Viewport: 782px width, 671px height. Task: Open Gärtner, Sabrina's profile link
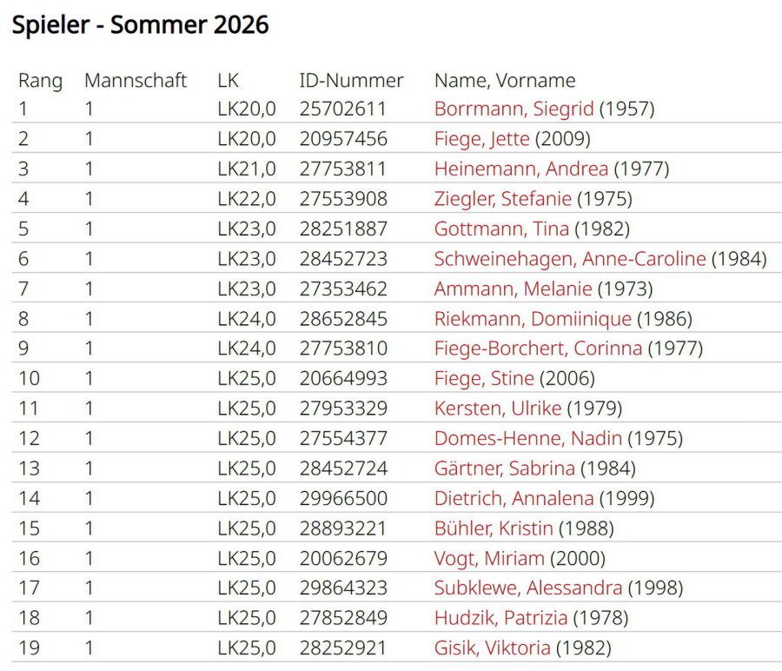coord(504,468)
